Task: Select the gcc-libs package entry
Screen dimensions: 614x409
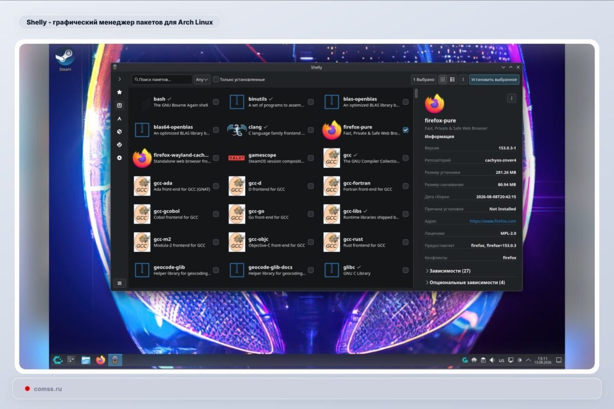Action: (x=366, y=214)
